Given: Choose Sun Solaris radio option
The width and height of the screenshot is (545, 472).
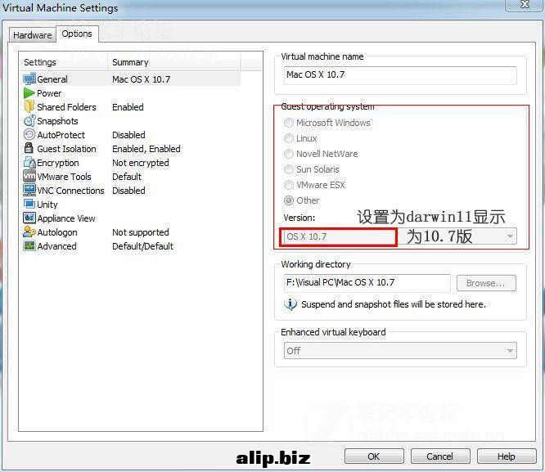Looking at the screenshot, I should pyautogui.click(x=289, y=169).
